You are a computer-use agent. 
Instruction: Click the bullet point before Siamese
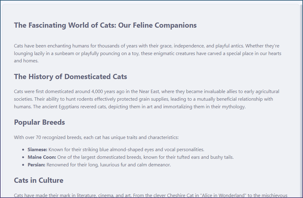point(23,150)
